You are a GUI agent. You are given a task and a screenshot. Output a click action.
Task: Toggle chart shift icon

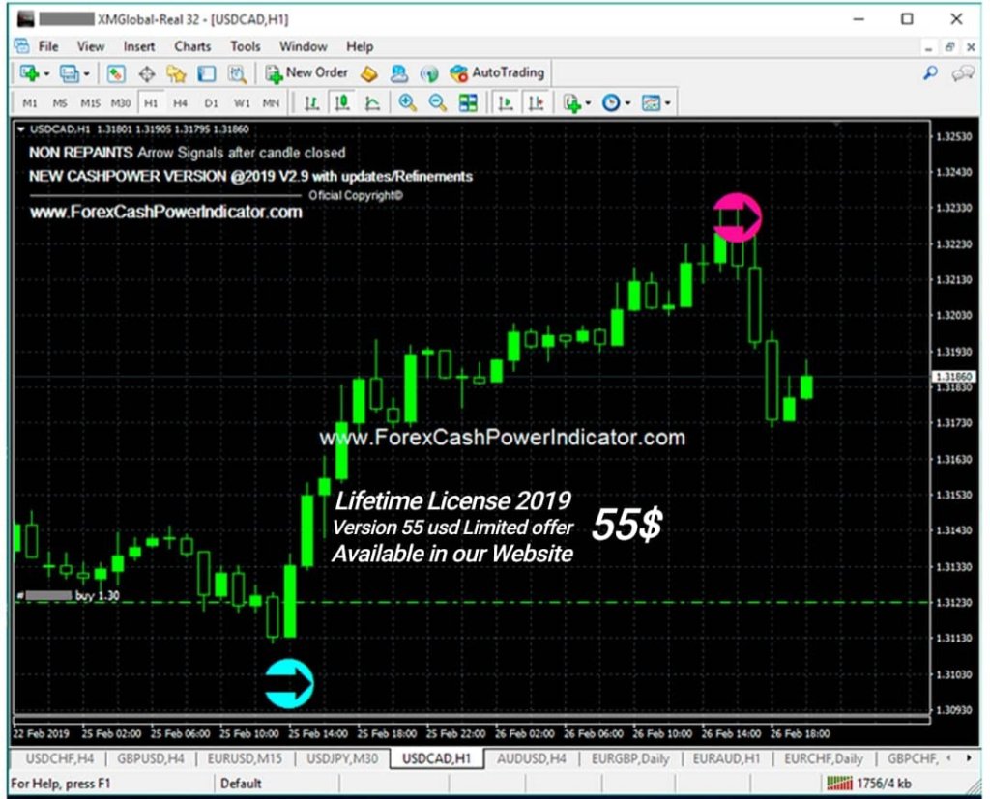536,102
